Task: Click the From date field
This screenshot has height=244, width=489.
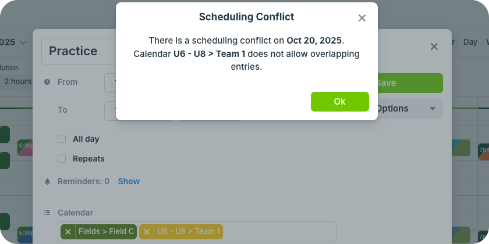Action: click(111, 82)
